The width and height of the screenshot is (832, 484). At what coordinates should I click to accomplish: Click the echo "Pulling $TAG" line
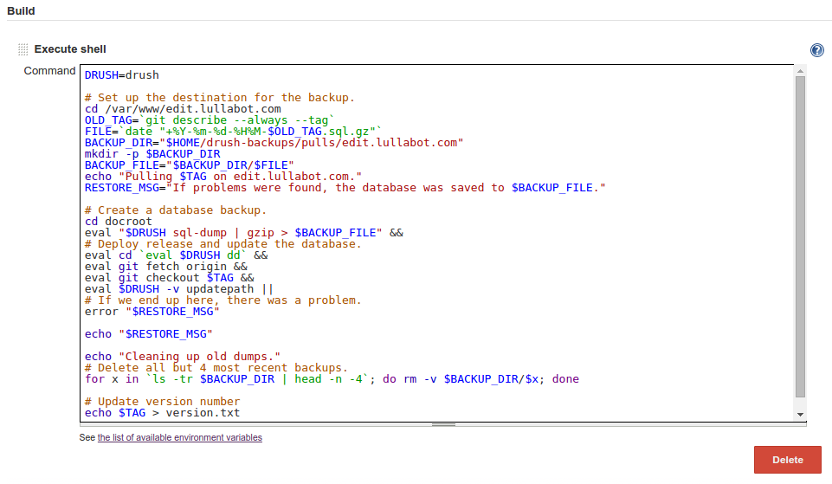223,176
